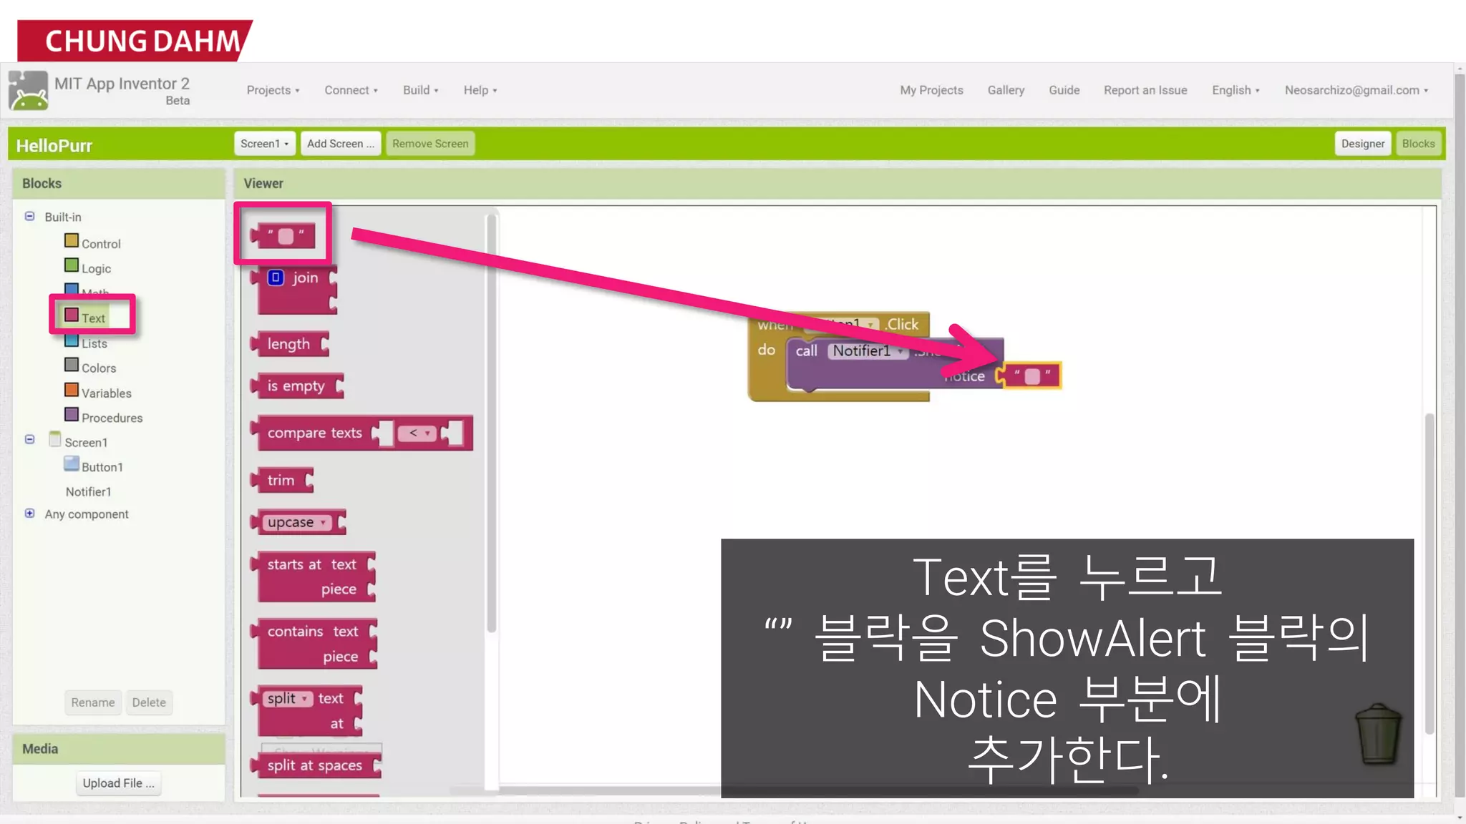1466x824 pixels.
Task: Select the Text block category
Action: tap(85, 318)
